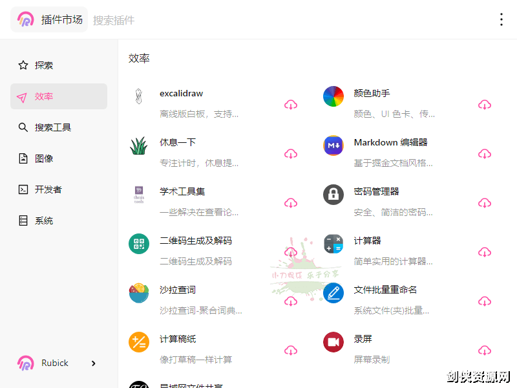Image resolution: width=517 pixels, height=388 pixels.
Task: Open the 沙拉查词 salad bowl icon
Action: pos(139,293)
